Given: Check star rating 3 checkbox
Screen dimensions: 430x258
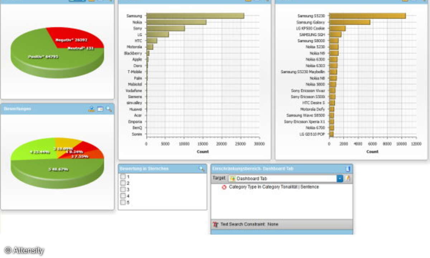Looking at the screenshot, I should tap(123, 190).
